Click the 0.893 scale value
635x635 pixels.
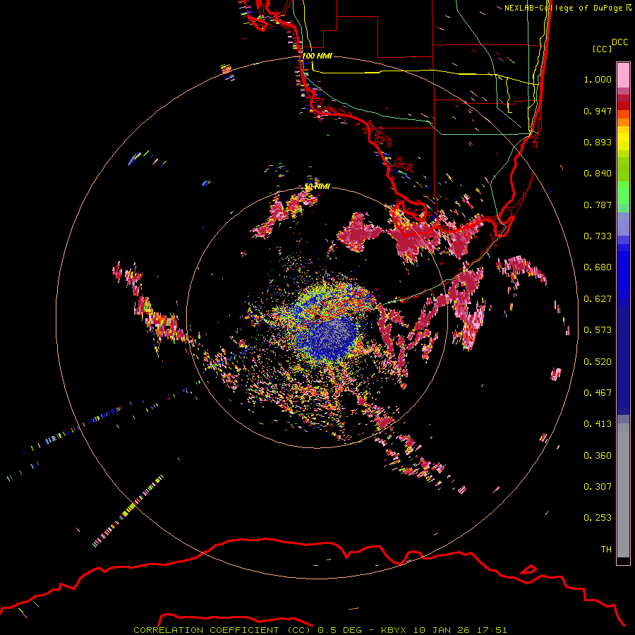pyautogui.click(x=598, y=142)
